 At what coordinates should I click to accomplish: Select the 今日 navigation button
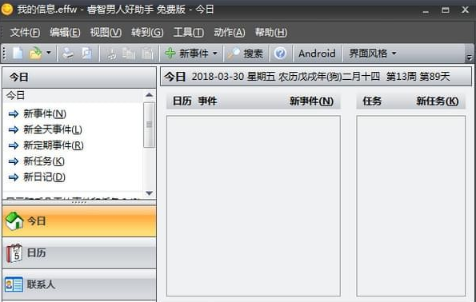79,221
